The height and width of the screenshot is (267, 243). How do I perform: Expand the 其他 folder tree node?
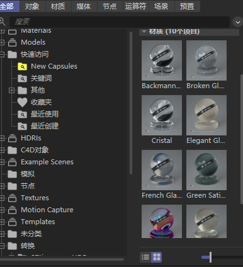pos(11,91)
